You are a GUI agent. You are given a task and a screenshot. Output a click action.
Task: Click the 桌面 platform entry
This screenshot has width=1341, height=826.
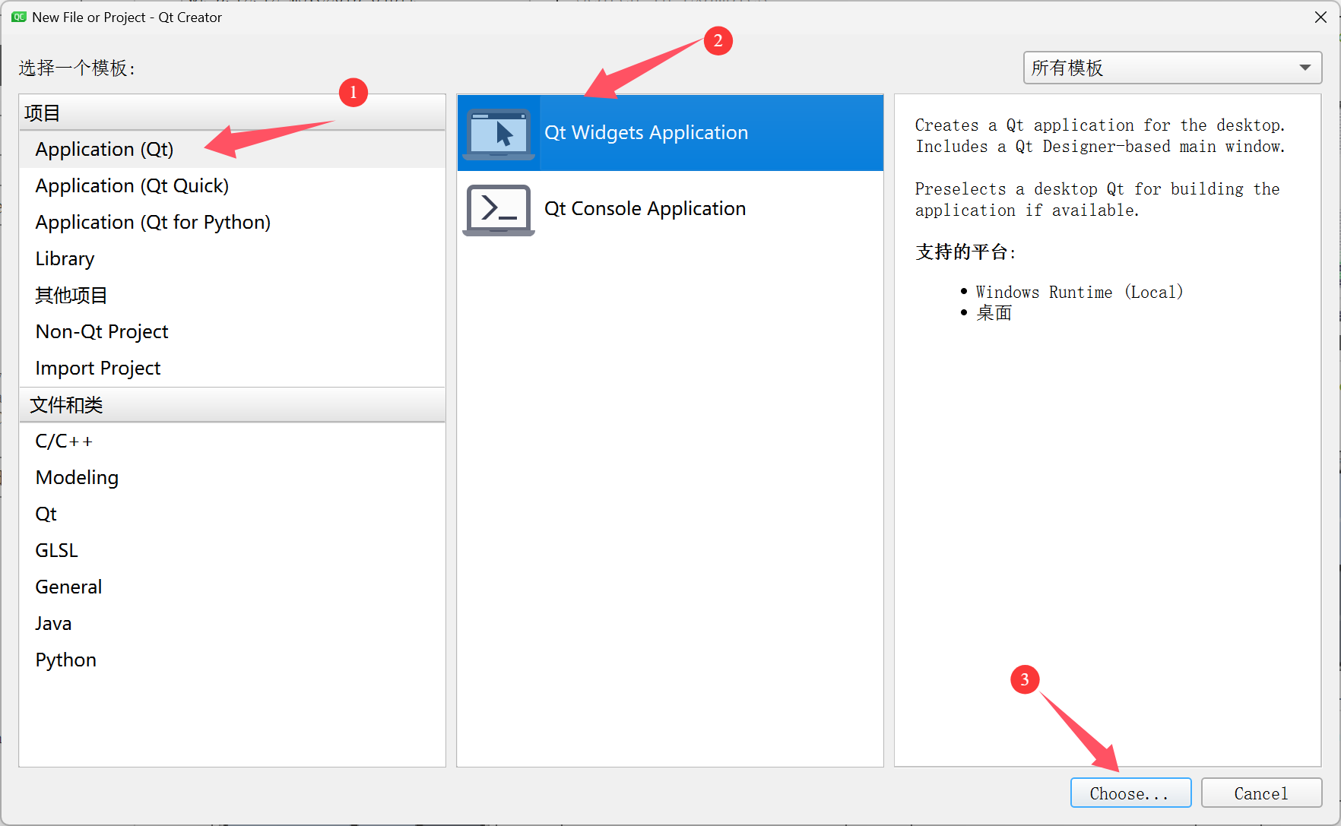(994, 313)
